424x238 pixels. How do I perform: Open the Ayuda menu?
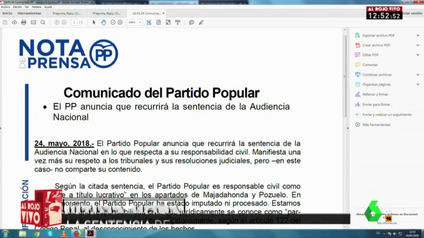(x=48, y=7)
